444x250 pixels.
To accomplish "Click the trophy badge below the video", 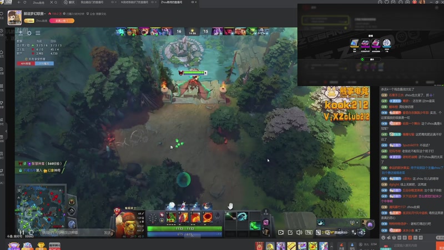I will pyautogui.click(x=41, y=246).
